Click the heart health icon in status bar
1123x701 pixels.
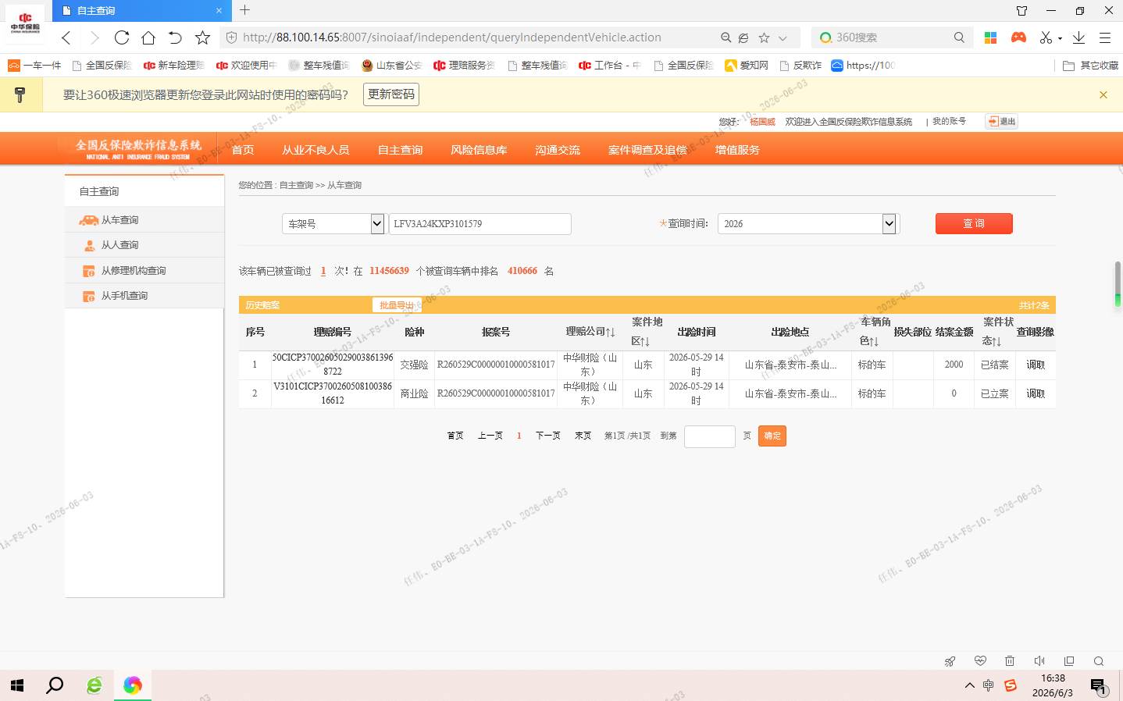[x=980, y=661]
